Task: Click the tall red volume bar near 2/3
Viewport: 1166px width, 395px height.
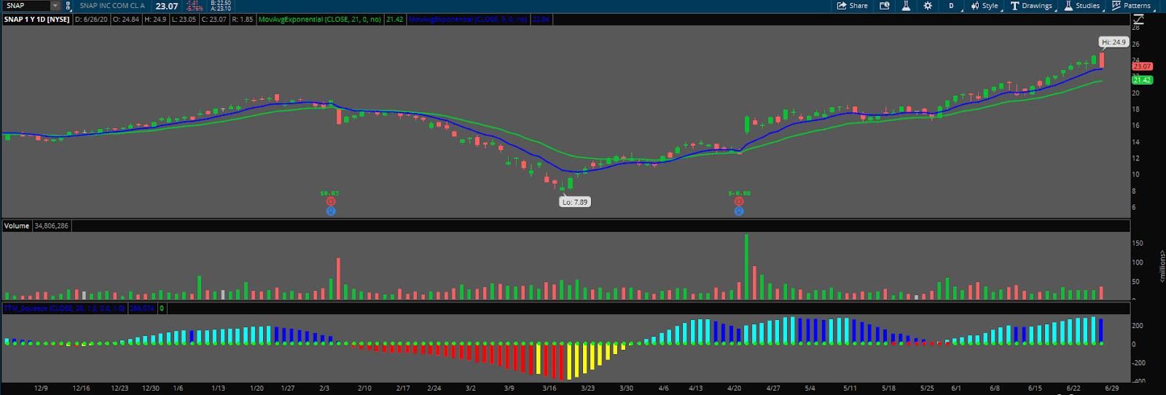Action: (338, 278)
